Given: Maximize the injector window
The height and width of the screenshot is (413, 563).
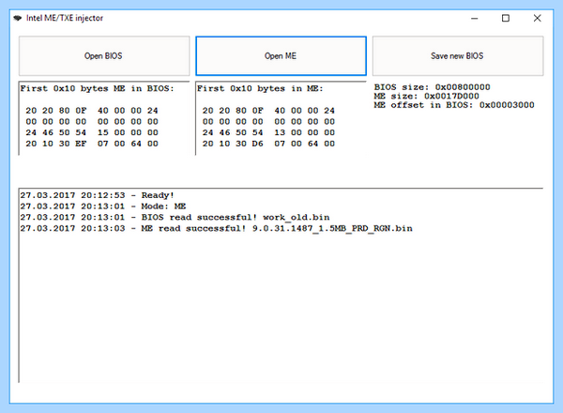Looking at the screenshot, I should click(x=506, y=18).
